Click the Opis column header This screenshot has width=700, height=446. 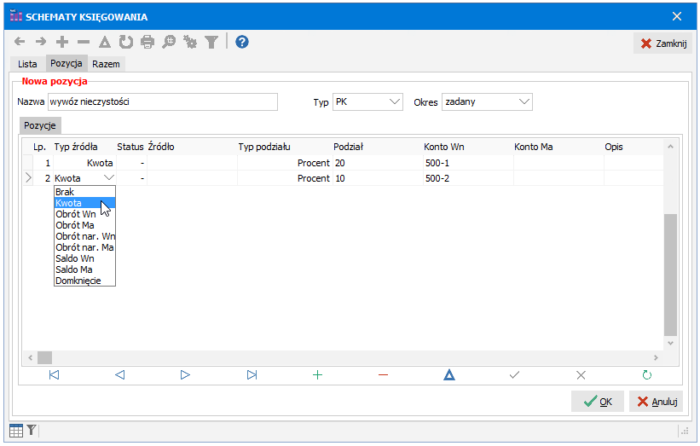pos(633,147)
